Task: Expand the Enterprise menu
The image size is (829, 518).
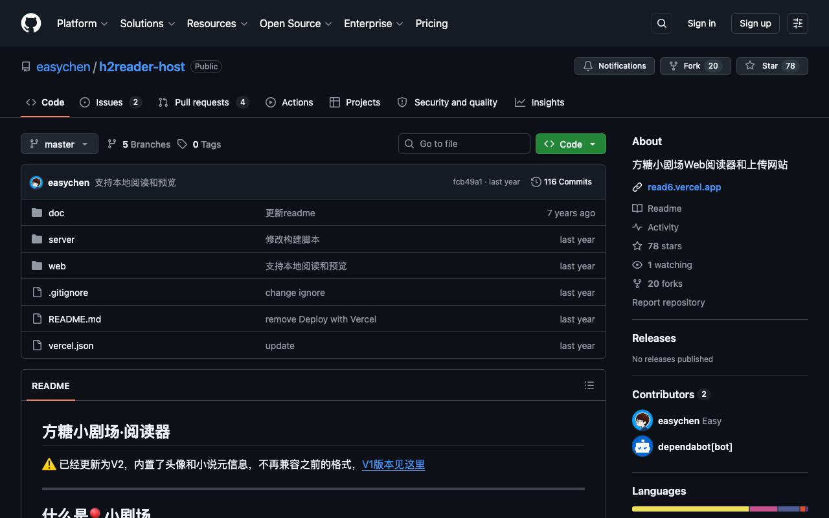Action: point(374,23)
